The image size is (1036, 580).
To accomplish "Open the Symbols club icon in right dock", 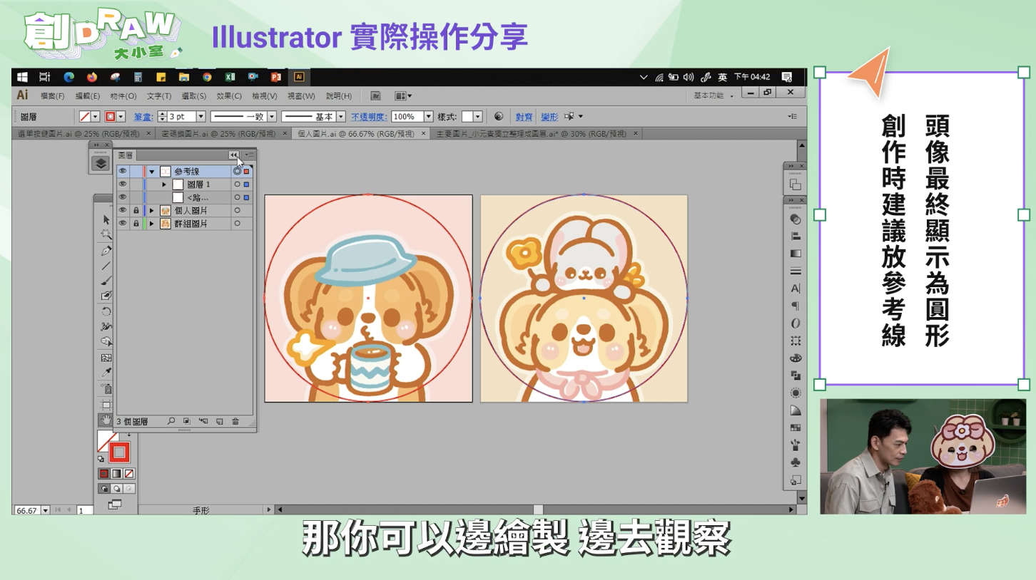I will point(795,462).
